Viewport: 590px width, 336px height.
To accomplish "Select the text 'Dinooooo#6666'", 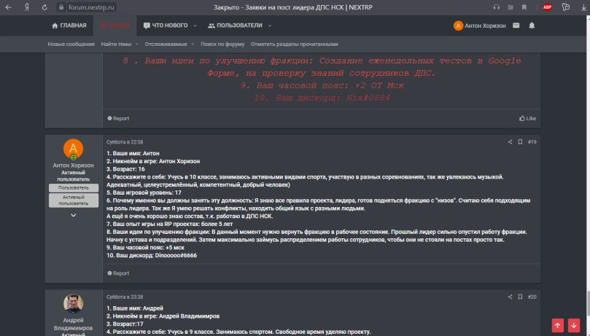I will pos(176,255).
